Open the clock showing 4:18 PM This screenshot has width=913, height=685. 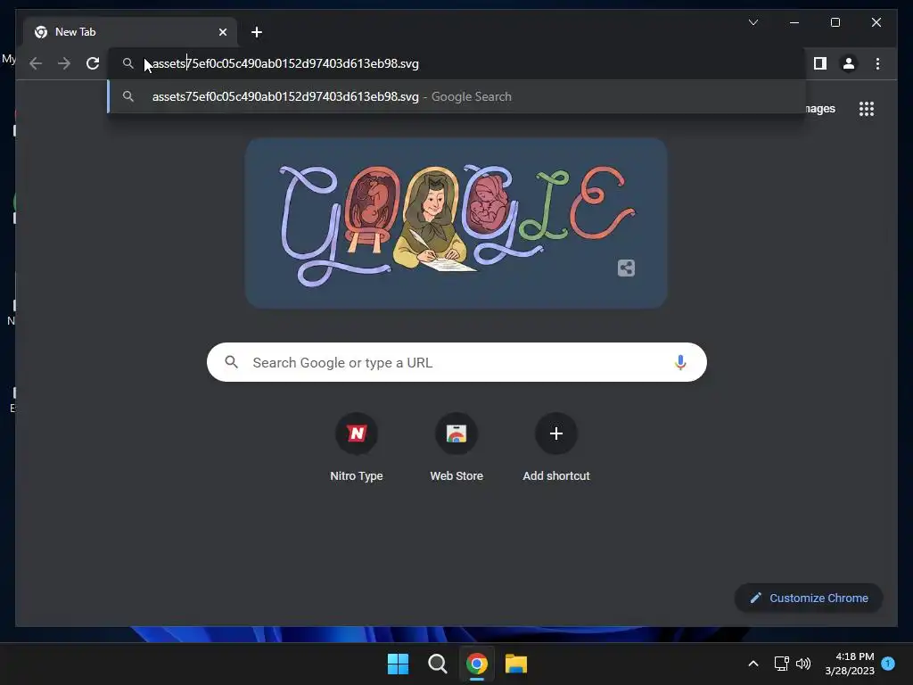tap(850, 664)
